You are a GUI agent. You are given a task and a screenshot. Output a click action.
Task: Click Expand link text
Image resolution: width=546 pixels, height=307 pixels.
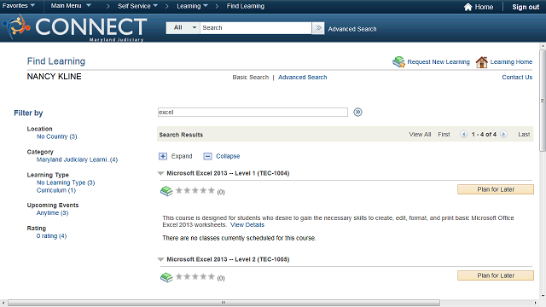coord(182,156)
